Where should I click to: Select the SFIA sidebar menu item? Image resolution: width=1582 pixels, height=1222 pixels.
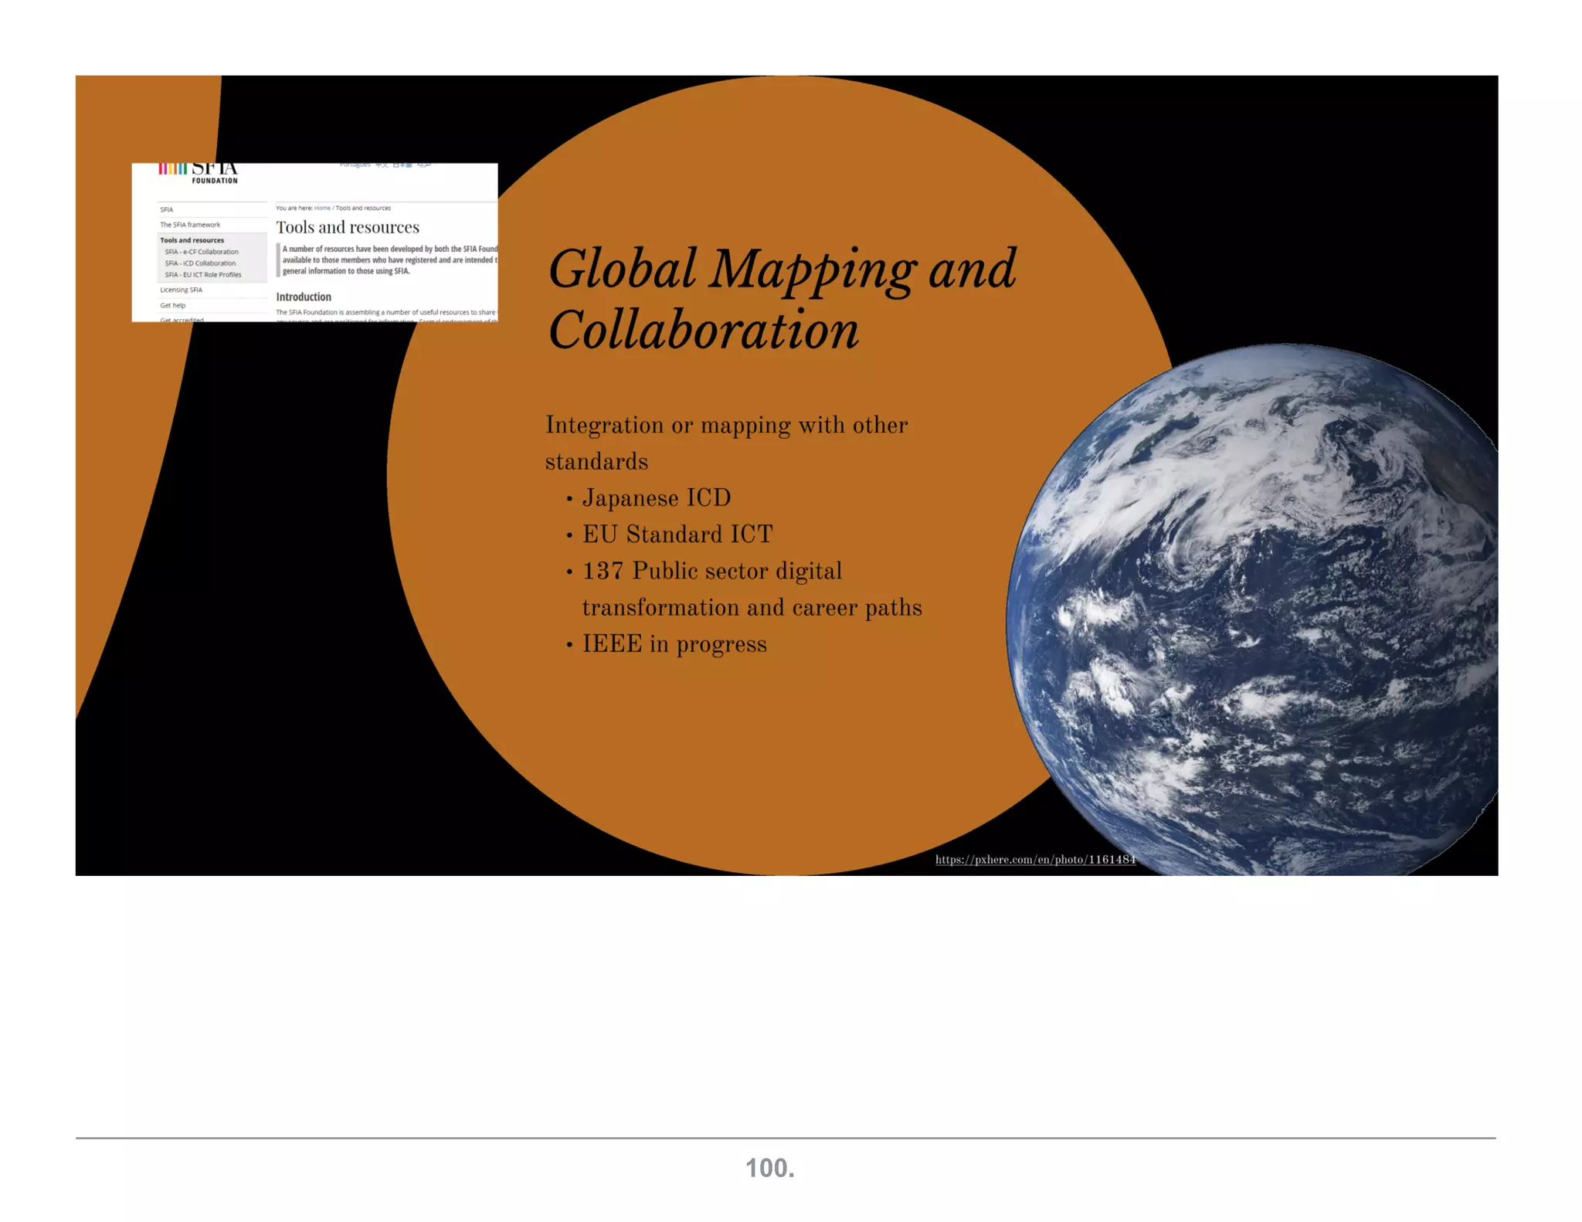pyautogui.click(x=167, y=210)
